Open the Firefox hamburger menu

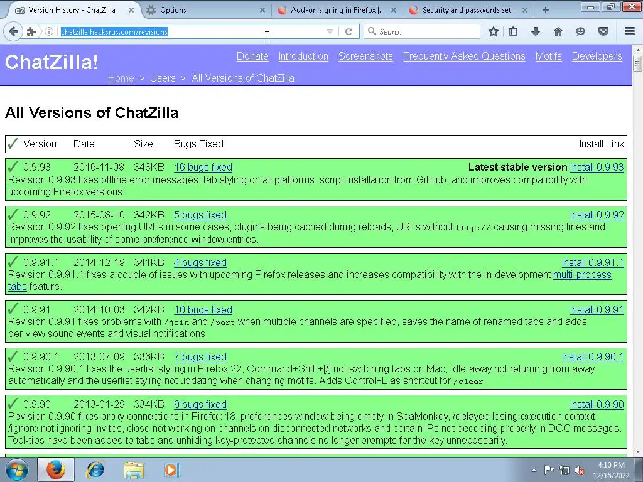(630, 31)
